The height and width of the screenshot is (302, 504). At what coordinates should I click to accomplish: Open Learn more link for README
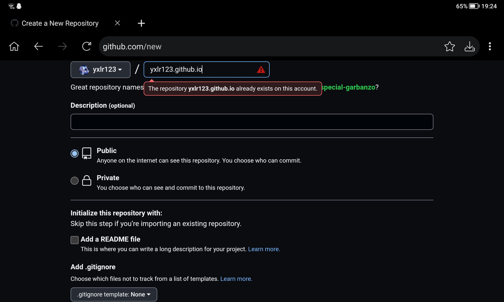(264, 249)
